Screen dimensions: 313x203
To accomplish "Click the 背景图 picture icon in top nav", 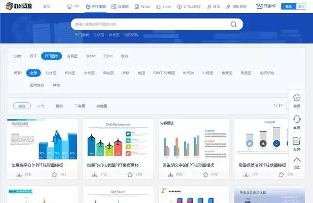I will point(114,6).
